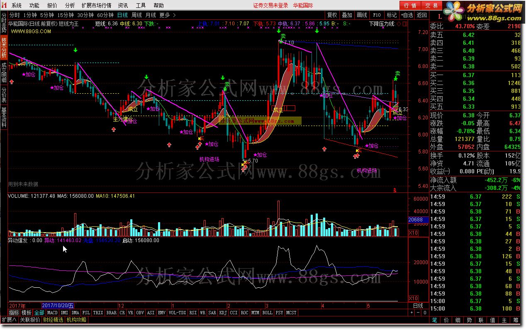The height and width of the screenshot is (330, 526).
Task: Click the 标记 toolbar button
Action: 392,15
